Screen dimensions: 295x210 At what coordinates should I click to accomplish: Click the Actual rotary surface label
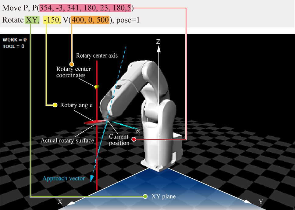[x=67, y=141]
